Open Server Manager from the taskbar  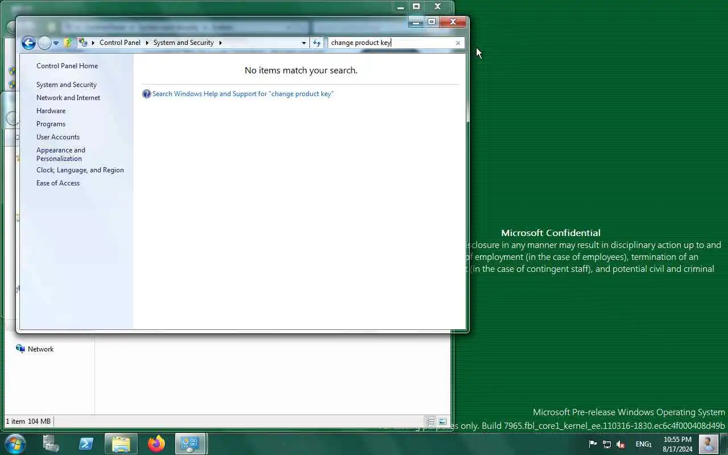51,444
